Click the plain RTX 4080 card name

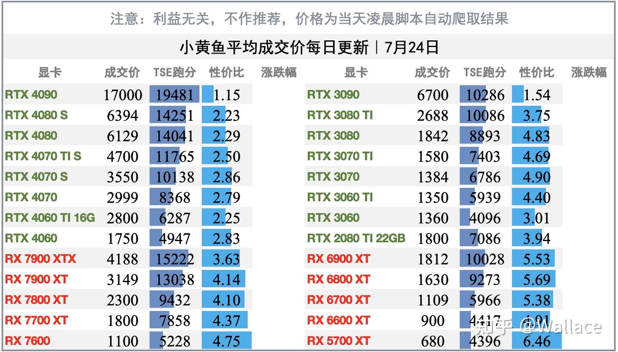[31, 136]
